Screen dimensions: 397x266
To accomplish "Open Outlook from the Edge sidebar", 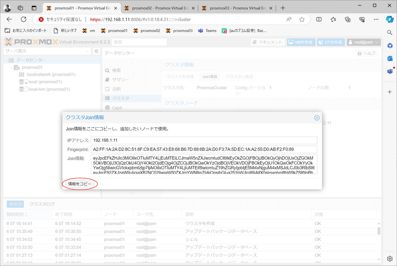I will (x=390, y=58).
